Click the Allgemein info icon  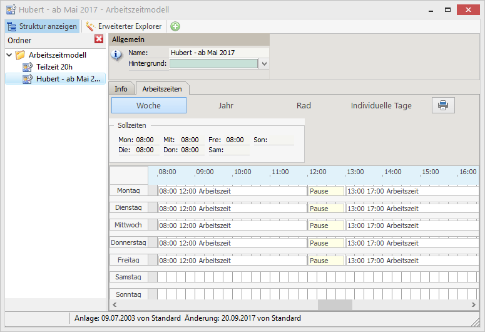[x=117, y=54]
